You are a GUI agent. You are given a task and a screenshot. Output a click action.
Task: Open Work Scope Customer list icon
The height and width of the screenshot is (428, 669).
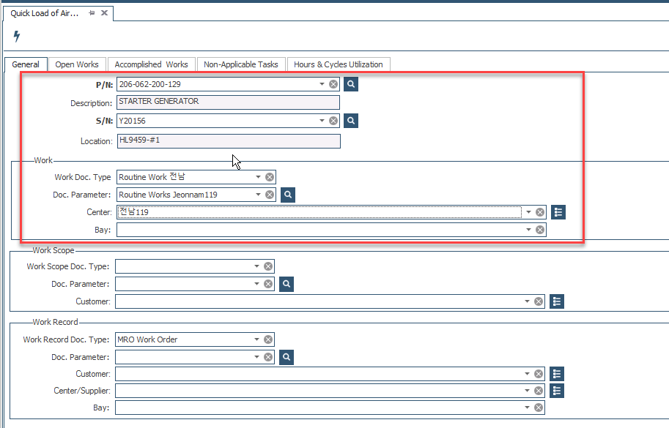coord(556,301)
